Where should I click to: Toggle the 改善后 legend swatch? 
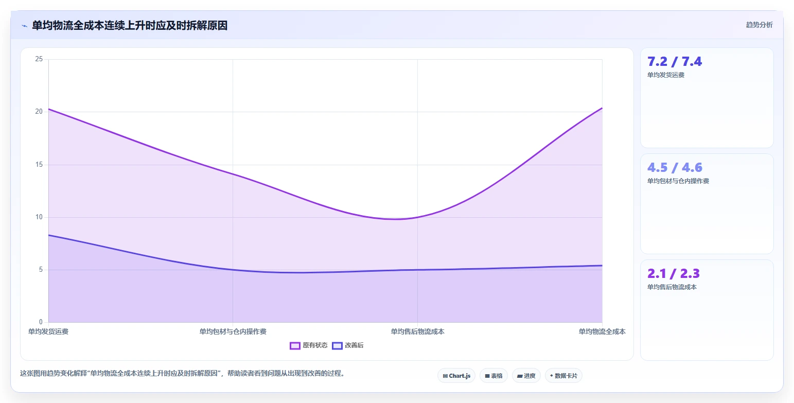[337, 346]
